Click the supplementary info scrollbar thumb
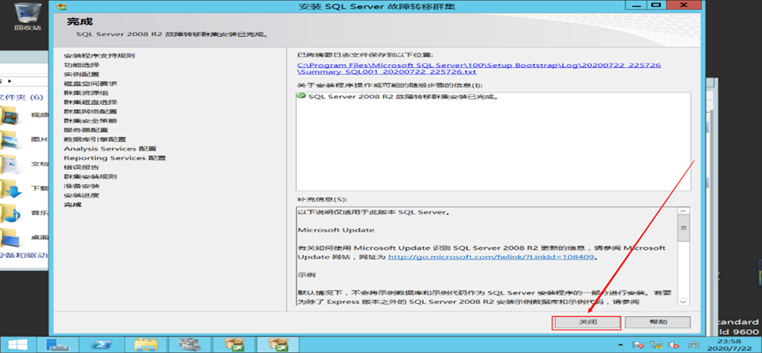 pos(684,229)
